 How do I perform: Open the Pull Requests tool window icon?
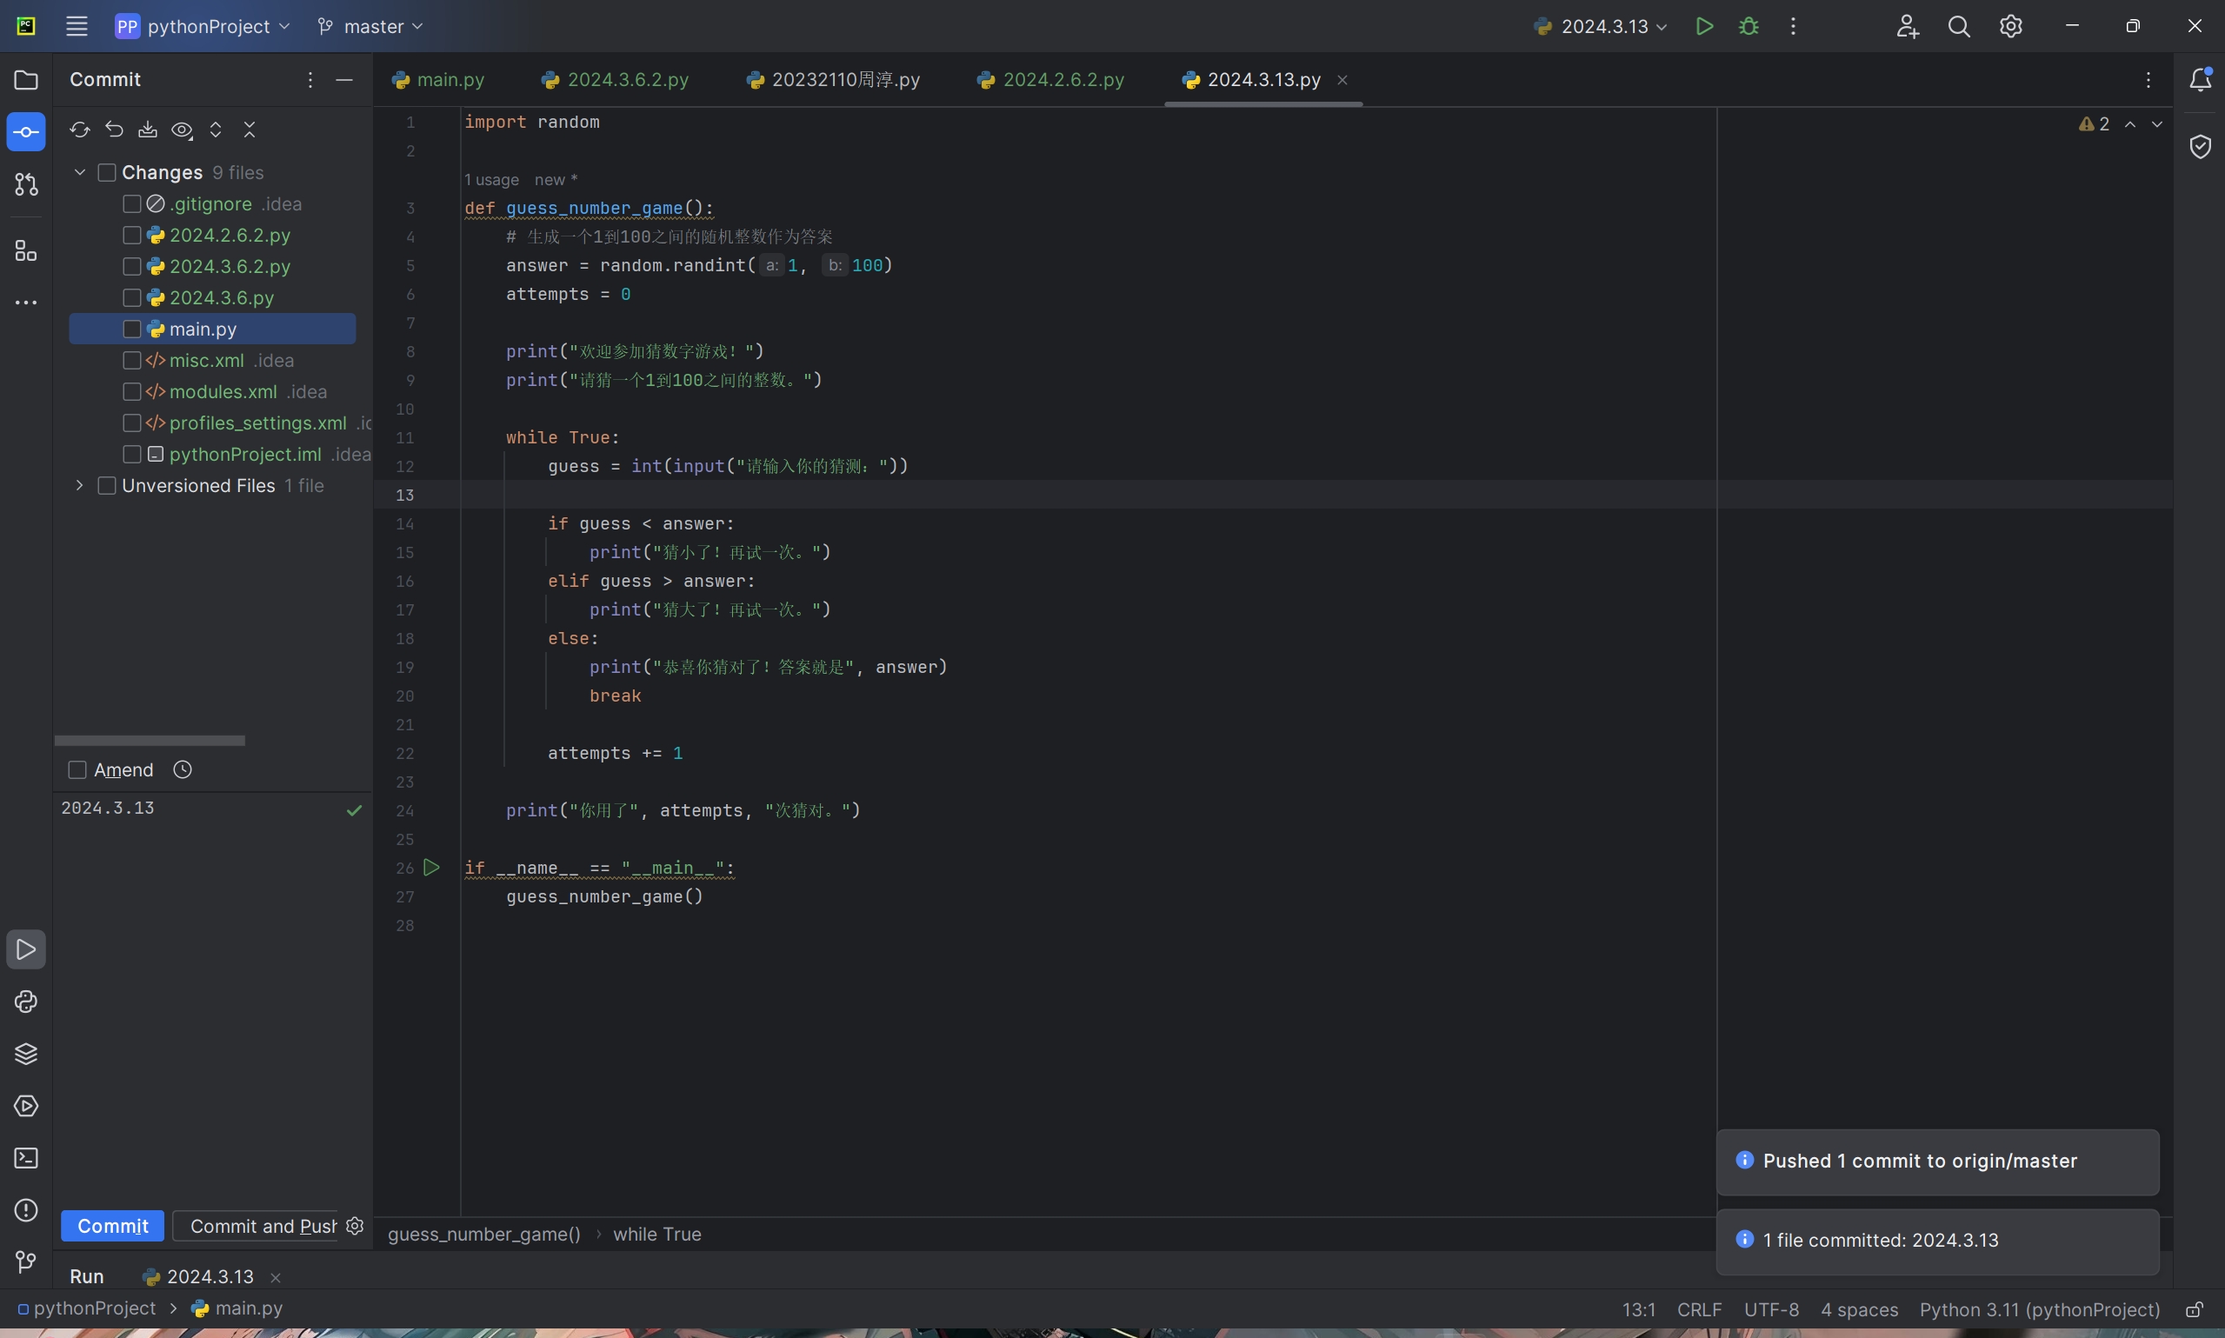point(26,185)
